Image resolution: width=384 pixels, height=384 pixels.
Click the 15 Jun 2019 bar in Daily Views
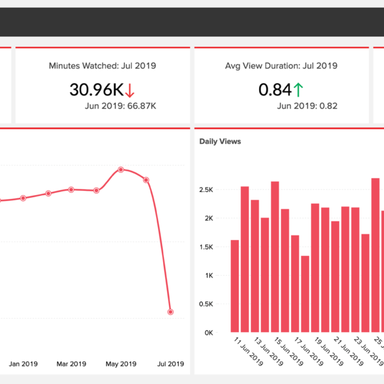coord(275,257)
